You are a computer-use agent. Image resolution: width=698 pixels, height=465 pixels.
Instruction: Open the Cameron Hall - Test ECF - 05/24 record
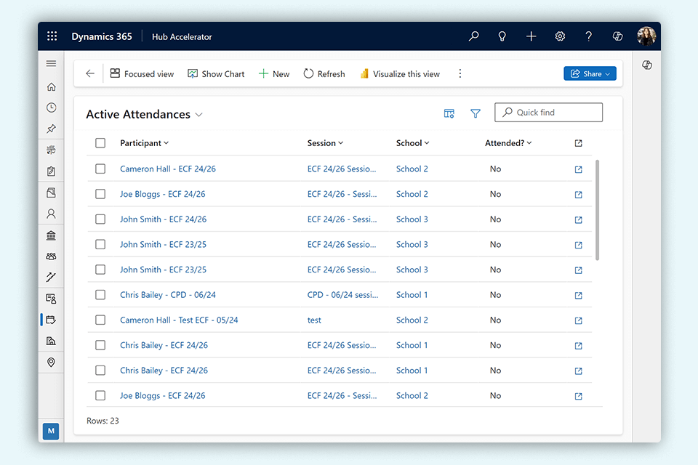click(x=179, y=320)
